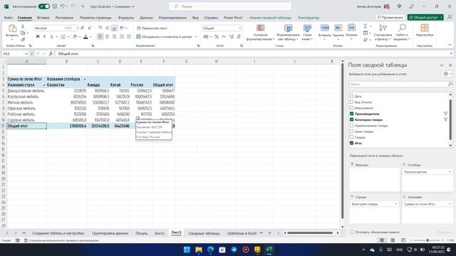Click the Undo arrow in title bar
This screenshot has width=456, height=256.
click(62, 6)
